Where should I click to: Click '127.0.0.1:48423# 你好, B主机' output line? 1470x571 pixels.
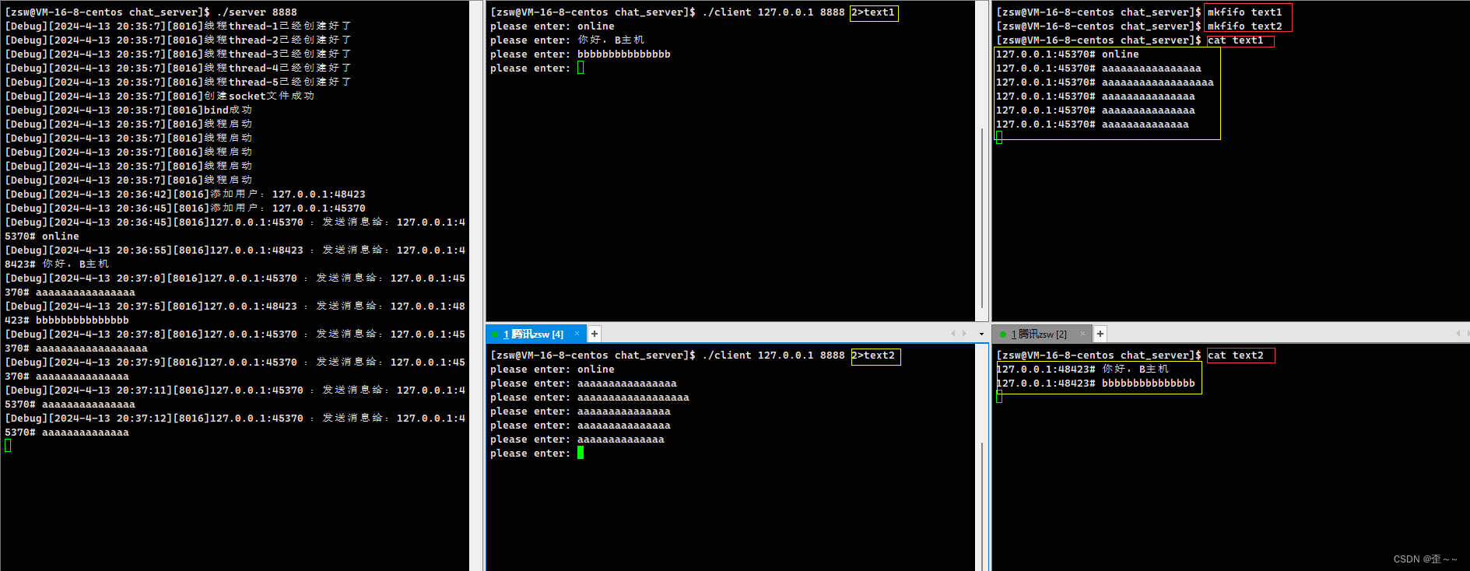pos(1082,370)
